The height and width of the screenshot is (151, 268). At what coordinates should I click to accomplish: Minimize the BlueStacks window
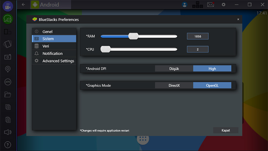[x=237, y=5]
